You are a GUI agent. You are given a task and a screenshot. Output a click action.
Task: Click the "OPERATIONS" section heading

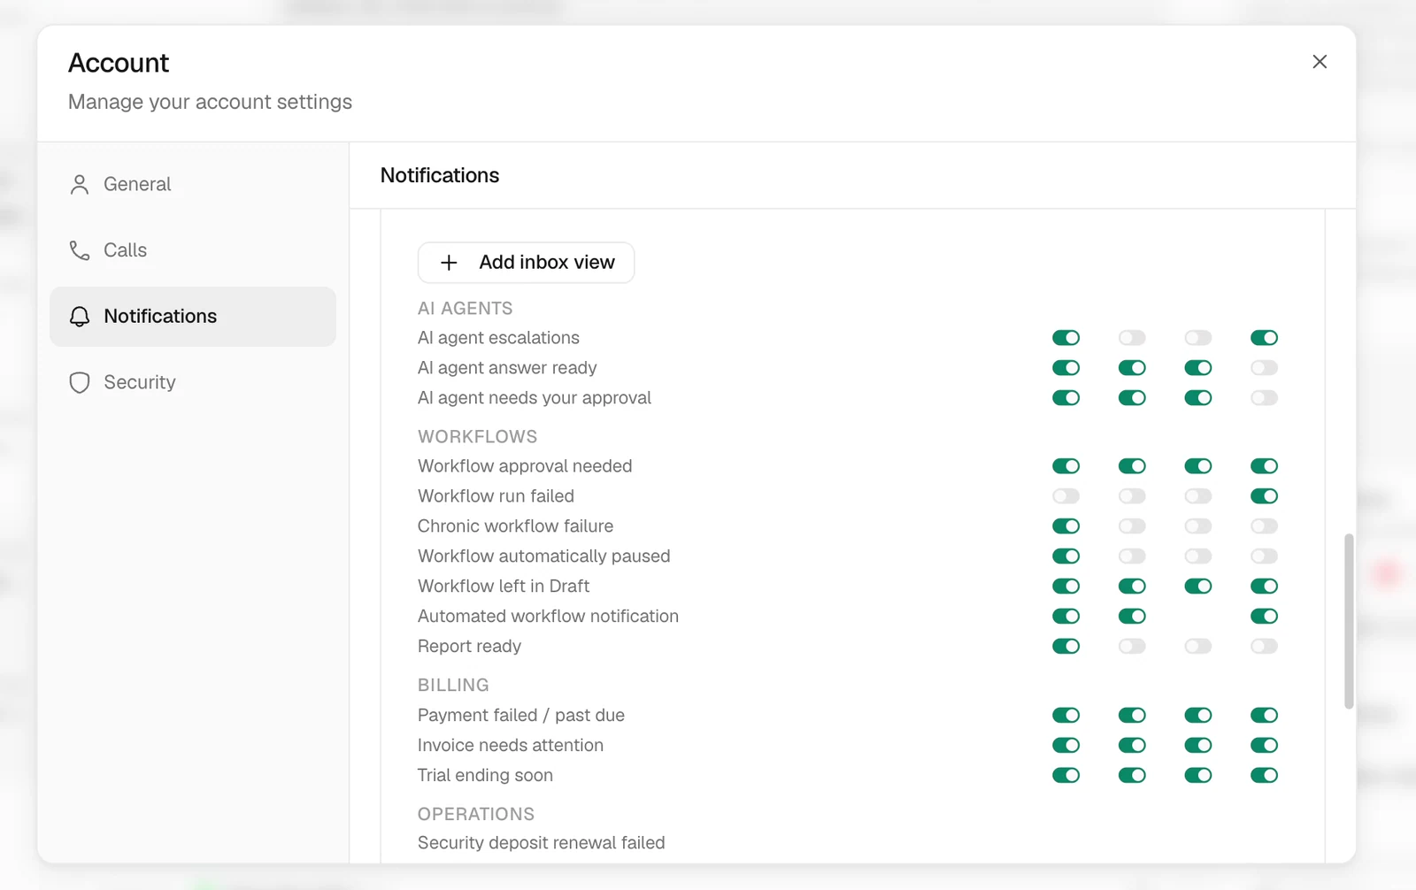click(476, 814)
